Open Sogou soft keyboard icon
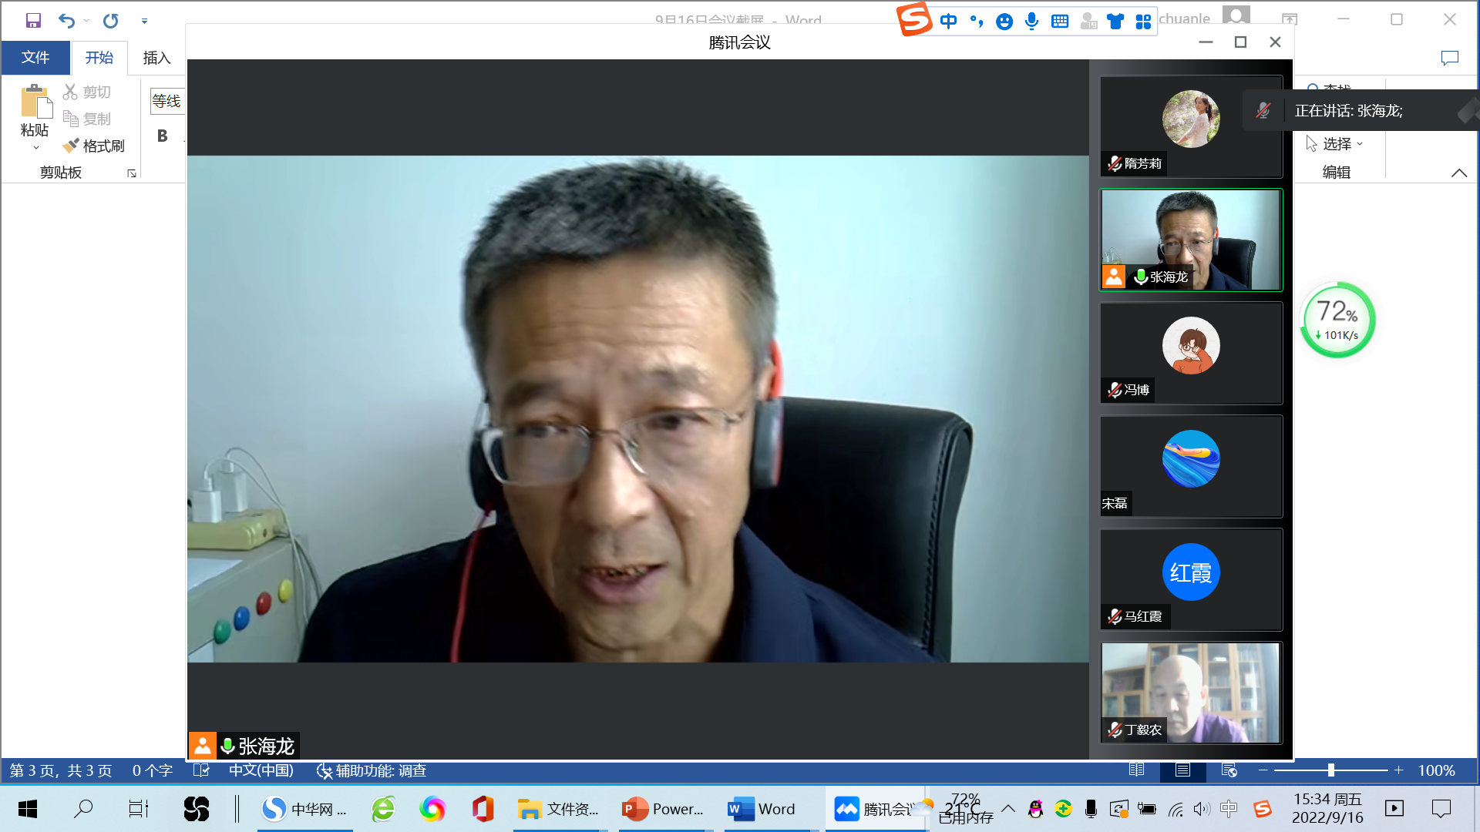 [1060, 21]
